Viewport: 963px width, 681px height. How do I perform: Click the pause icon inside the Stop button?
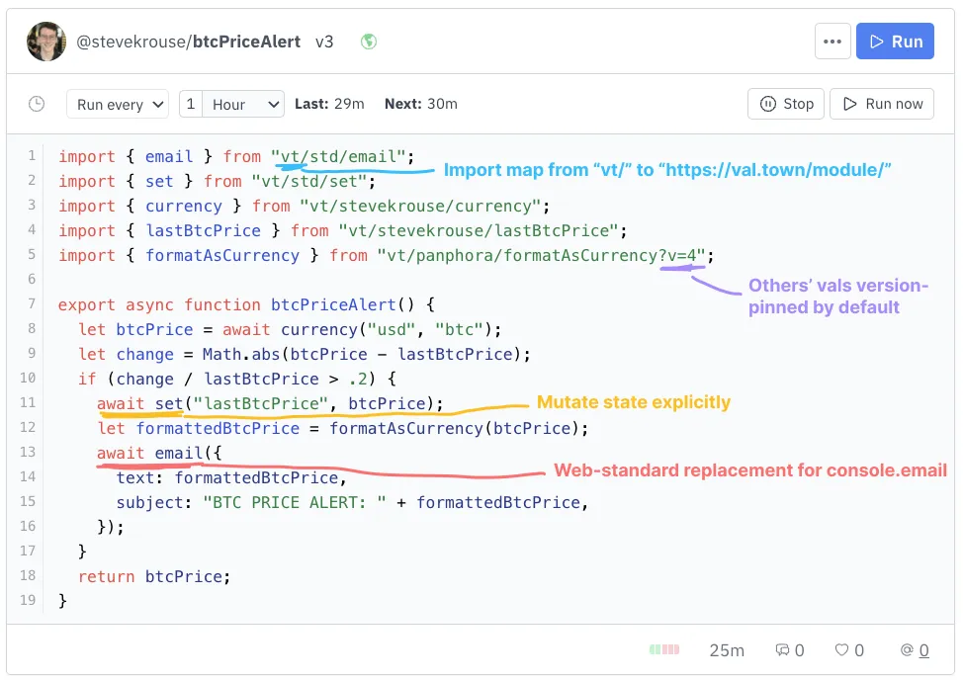coord(770,103)
